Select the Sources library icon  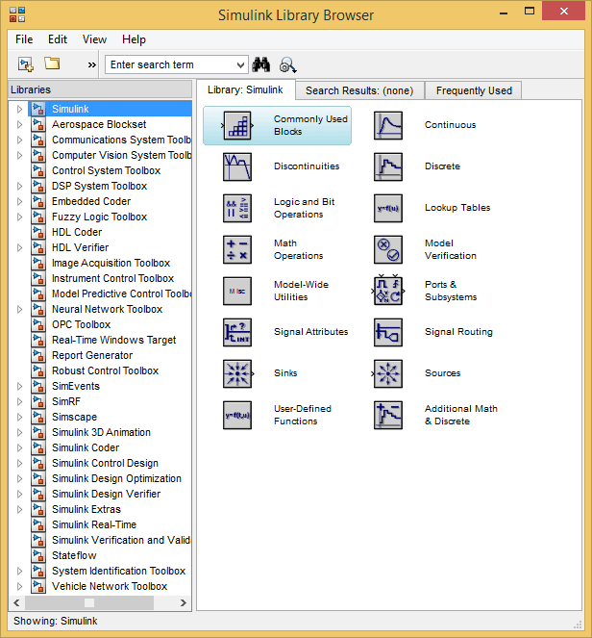[x=388, y=373]
